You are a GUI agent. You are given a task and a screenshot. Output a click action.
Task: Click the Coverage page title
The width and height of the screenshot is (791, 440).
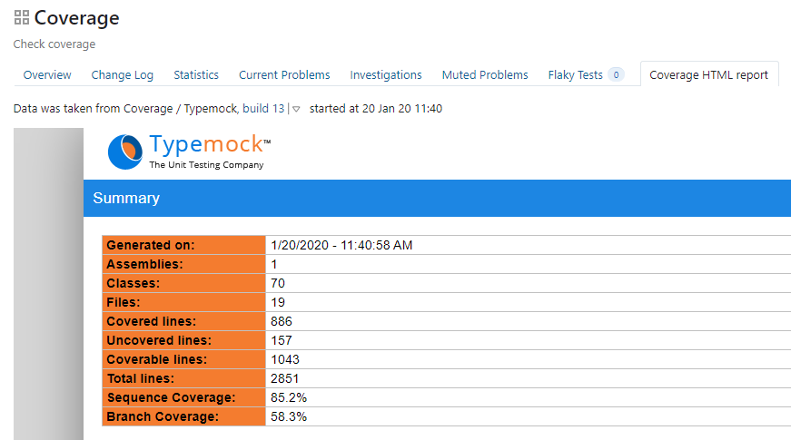click(x=76, y=17)
